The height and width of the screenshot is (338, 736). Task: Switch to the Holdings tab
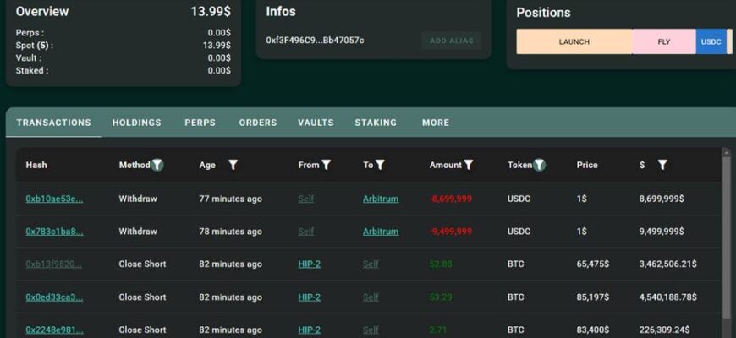136,123
